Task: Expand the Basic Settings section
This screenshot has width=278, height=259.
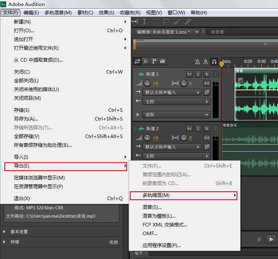Action: pyautogui.click(x=4, y=232)
